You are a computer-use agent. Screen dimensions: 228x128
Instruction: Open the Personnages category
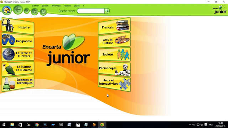click(114, 69)
